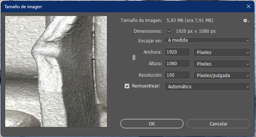Click the Dimensiones: label

(x=148, y=31)
